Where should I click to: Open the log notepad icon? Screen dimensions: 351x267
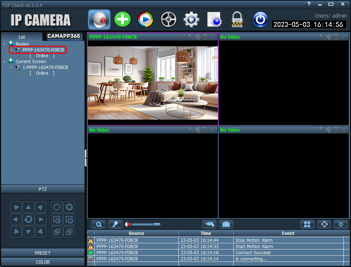pos(214,19)
